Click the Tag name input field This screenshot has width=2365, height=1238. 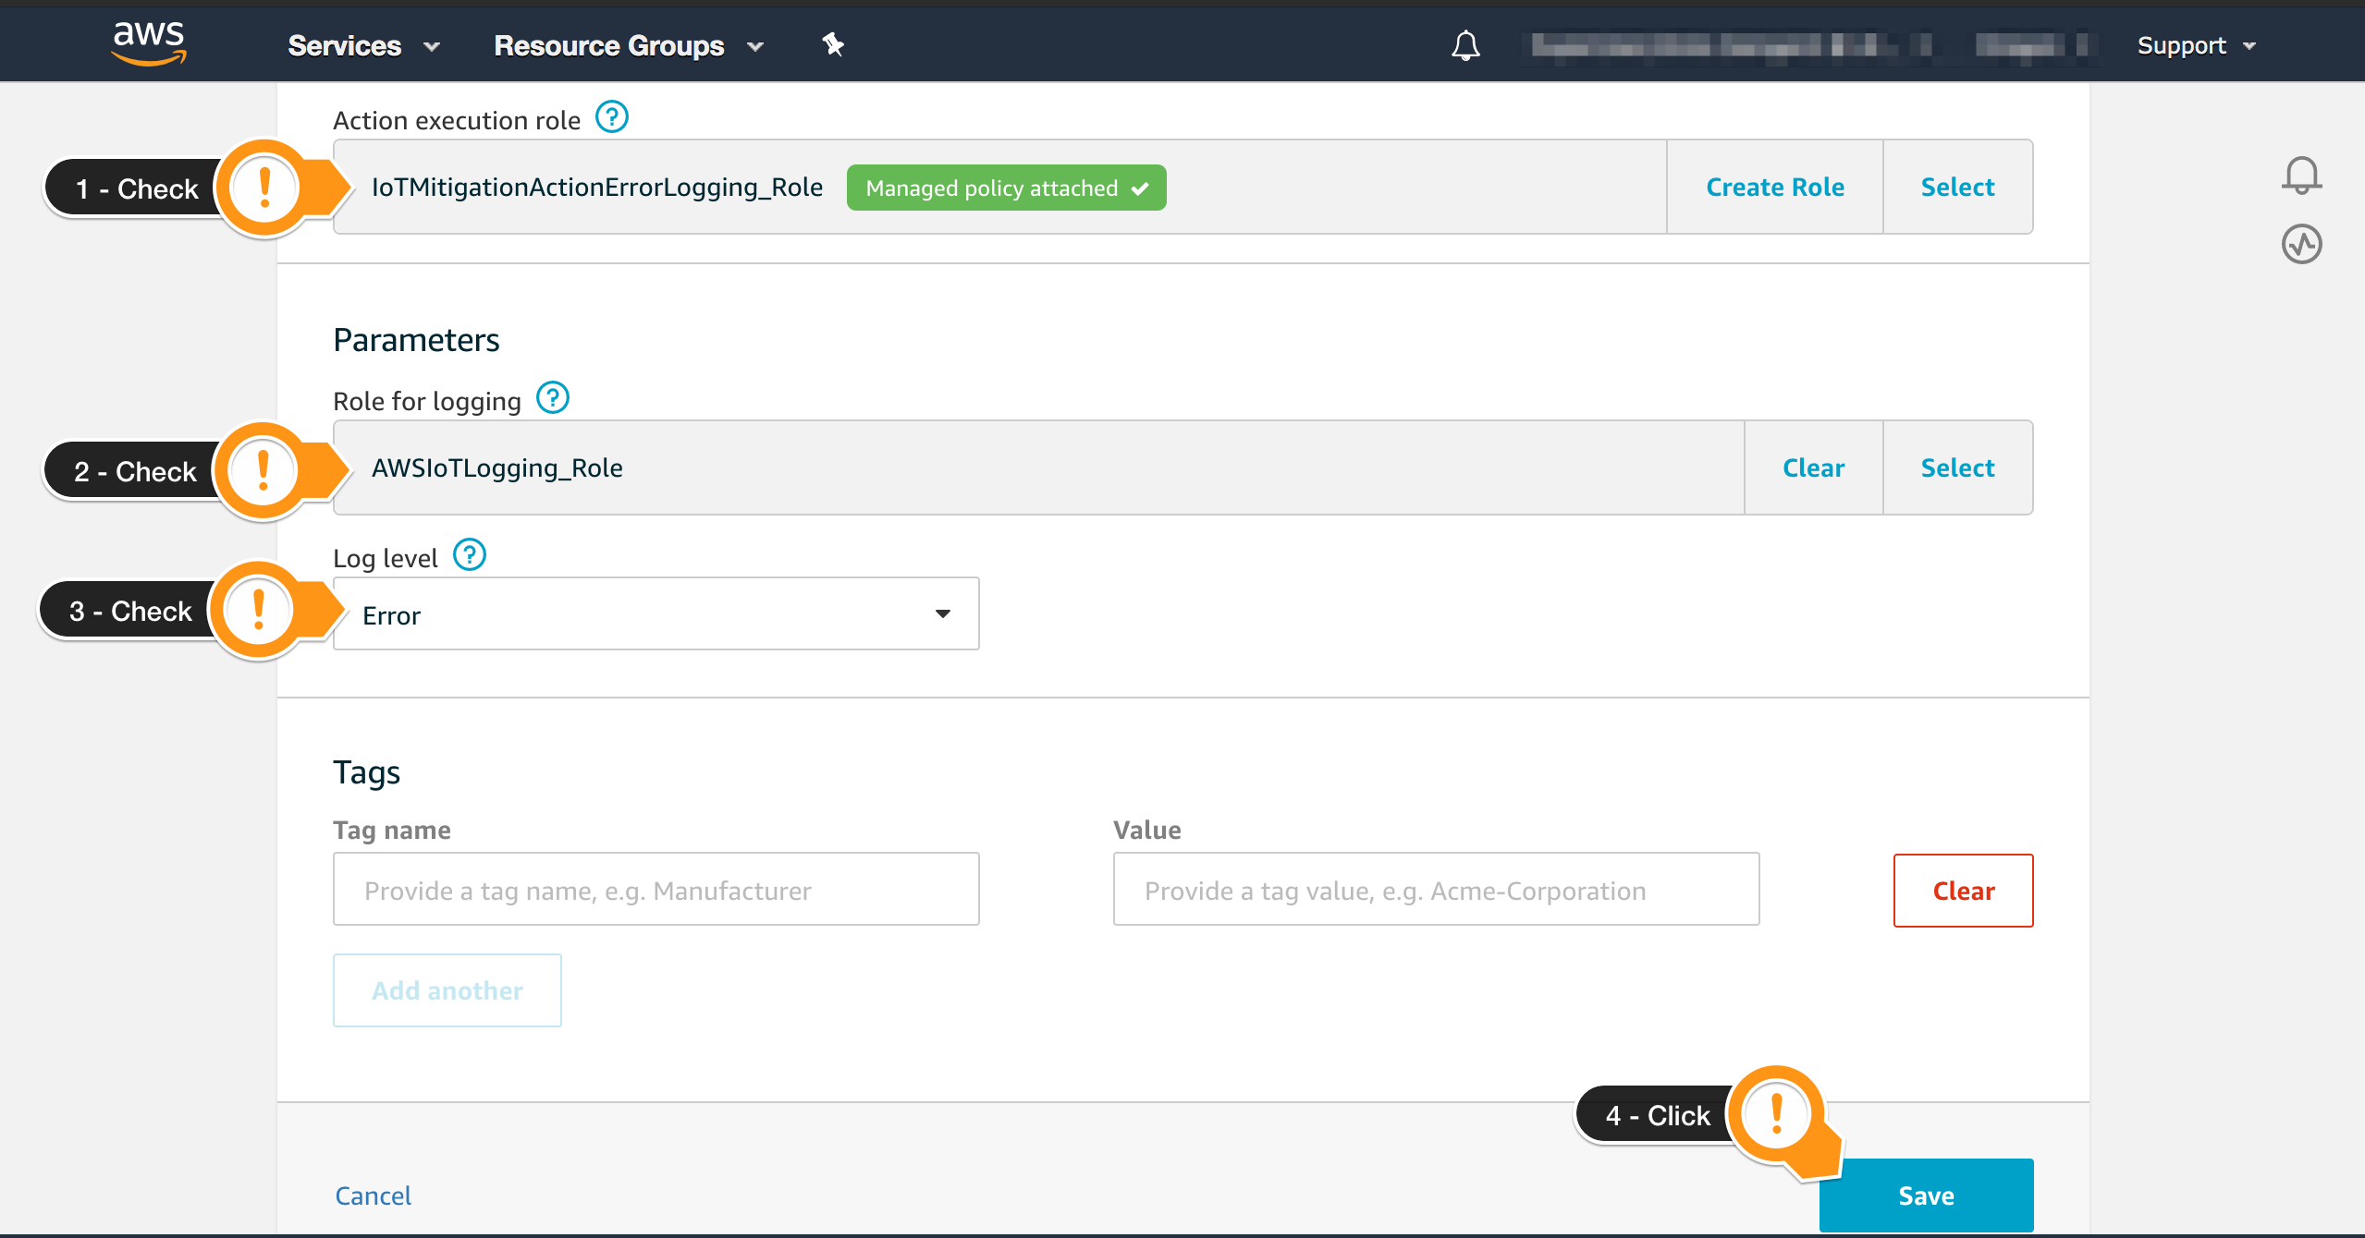click(656, 889)
